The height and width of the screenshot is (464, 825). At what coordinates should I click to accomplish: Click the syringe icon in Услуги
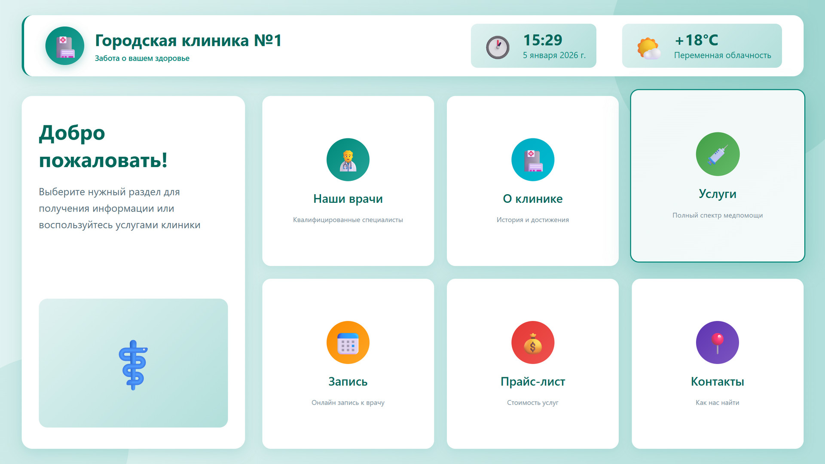717,154
